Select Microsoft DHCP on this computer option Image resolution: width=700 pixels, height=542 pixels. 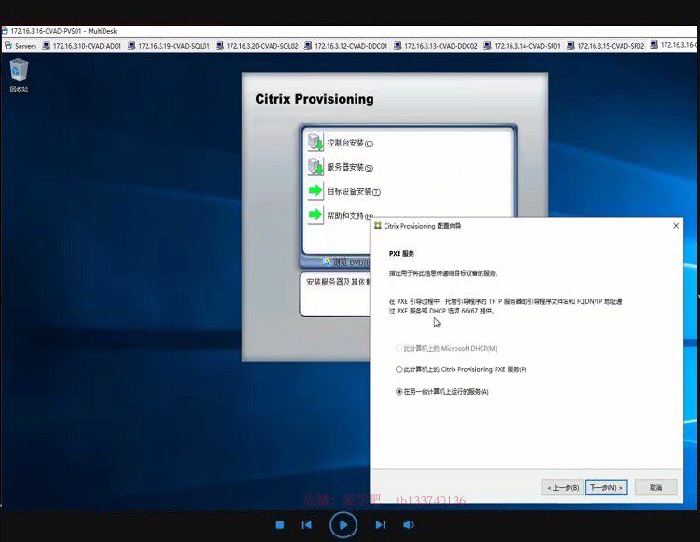399,348
